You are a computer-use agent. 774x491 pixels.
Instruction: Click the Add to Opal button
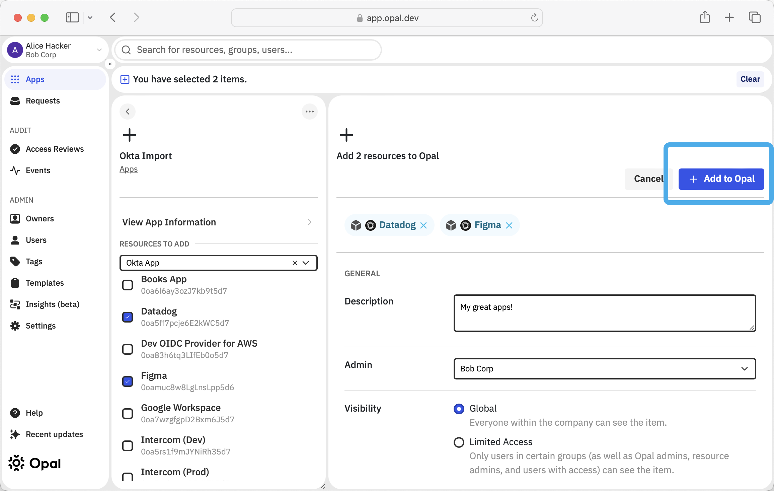(721, 179)
